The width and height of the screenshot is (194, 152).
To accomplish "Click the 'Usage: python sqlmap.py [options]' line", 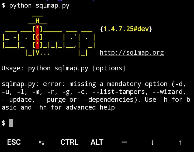I will click(63, 68).
